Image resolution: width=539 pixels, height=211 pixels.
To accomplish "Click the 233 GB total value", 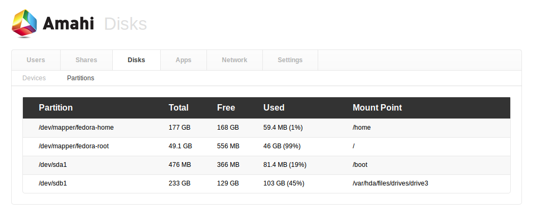I will (x=179, y=183).
